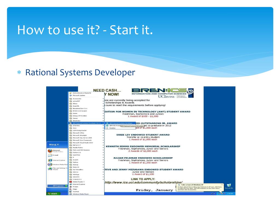Expand the IrfanView program folder
280x210 pixels.
click(86, 126)
